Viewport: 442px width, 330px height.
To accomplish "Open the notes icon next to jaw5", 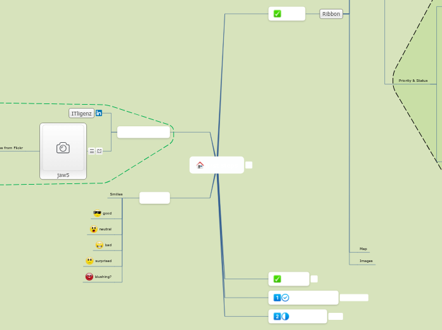I will tap(92, 151).
